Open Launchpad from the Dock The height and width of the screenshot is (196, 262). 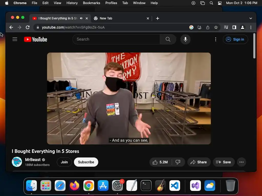[46, 186]
